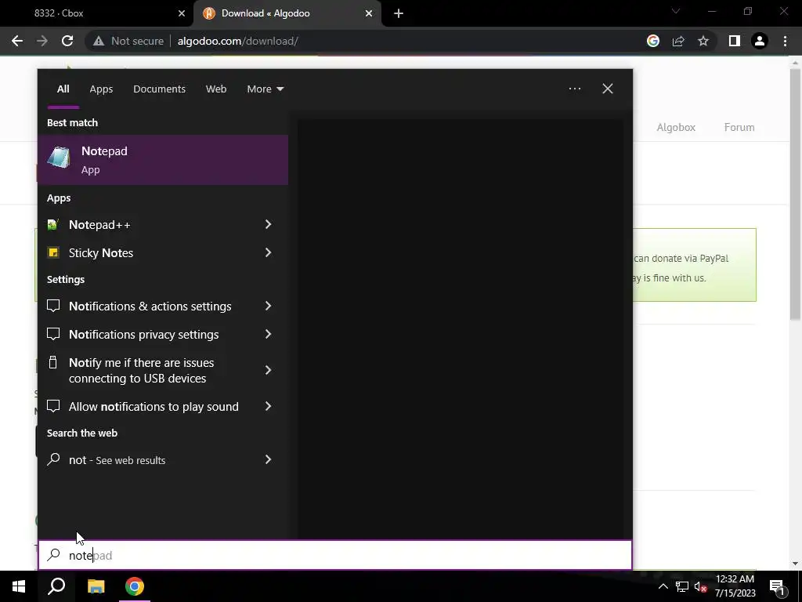802x602 pixels.
Task: Show hidden tray icons chevron
Action: [x=663, y=586]
